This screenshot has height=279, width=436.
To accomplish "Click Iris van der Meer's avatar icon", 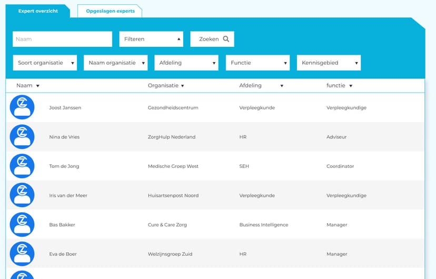I will coord(22,195).
